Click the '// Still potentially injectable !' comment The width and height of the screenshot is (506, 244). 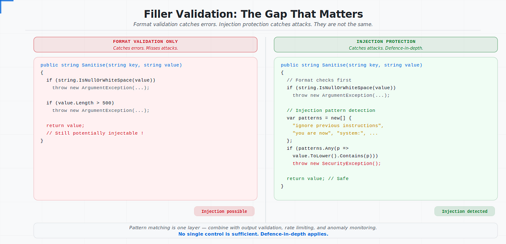[x=95, y=133]
